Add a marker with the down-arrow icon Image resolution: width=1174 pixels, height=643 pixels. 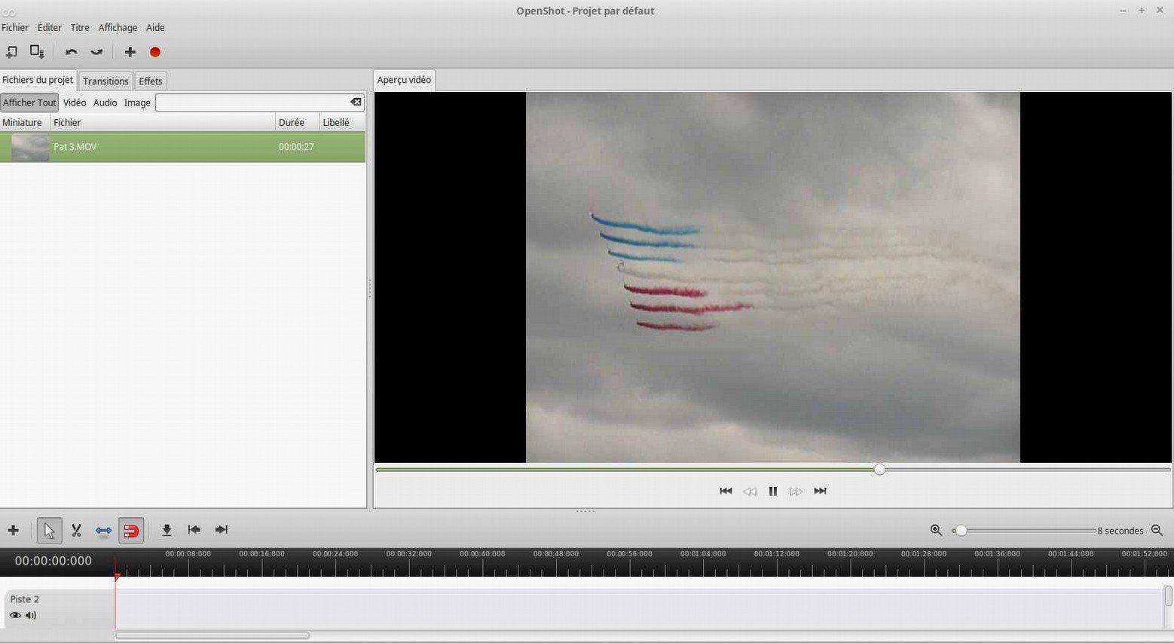[x=167, y=531]
